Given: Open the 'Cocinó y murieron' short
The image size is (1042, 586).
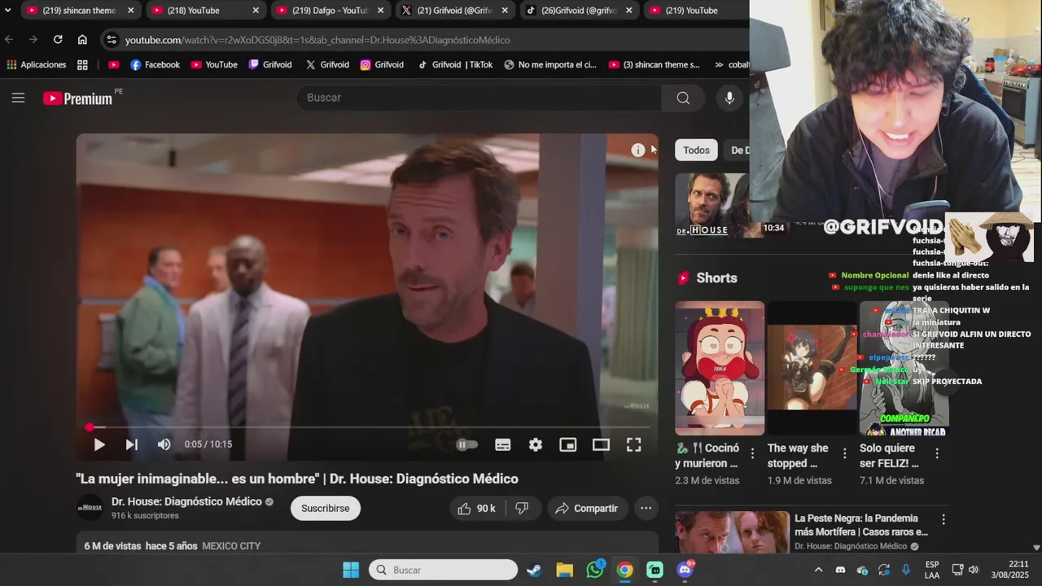Looking at the screenshot, I should 720,368.
